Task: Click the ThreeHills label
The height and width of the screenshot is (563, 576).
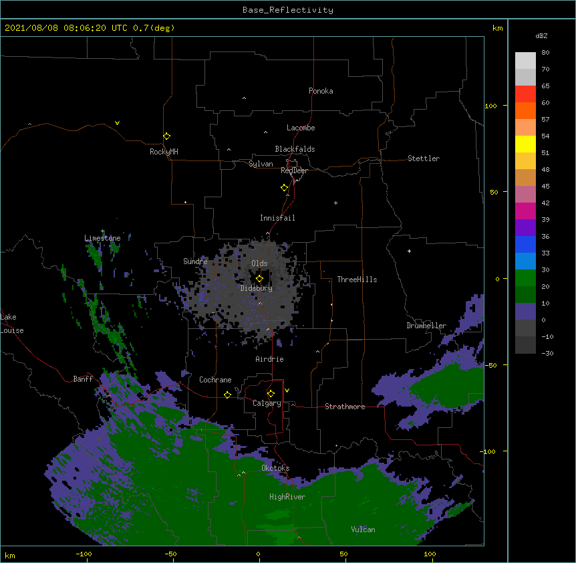Action: pyautogui.click(x=357, y=279)
